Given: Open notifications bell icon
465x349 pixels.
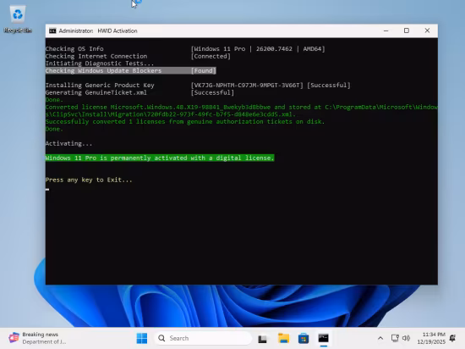Looking at the screenshot, I should point(453,338).
